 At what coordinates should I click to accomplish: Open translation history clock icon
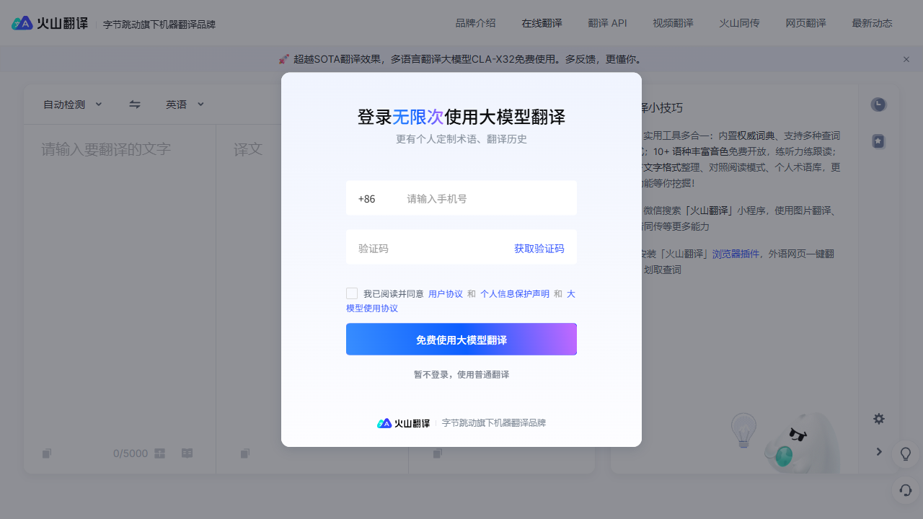point(878,105)
